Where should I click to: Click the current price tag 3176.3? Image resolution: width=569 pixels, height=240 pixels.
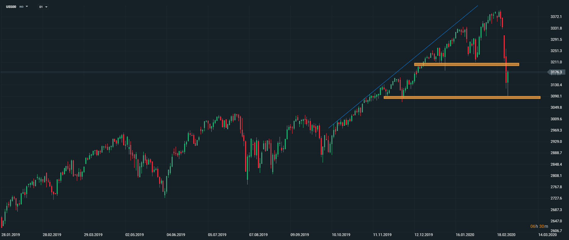point(556,72)
